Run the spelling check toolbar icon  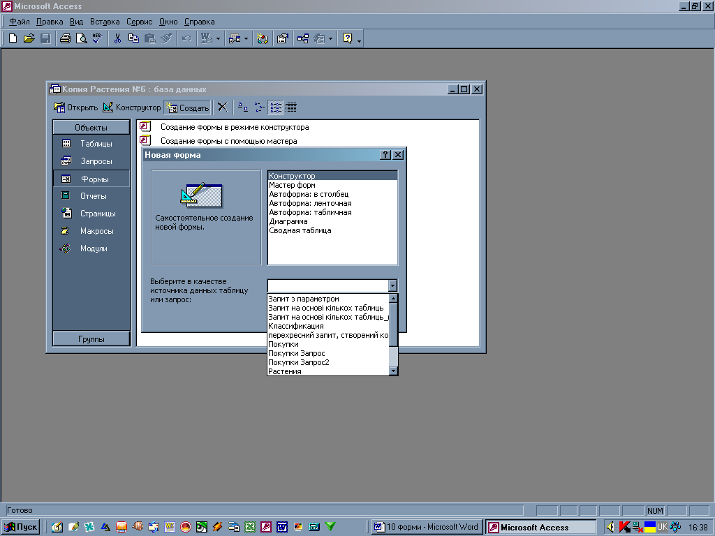pos(97,38)
